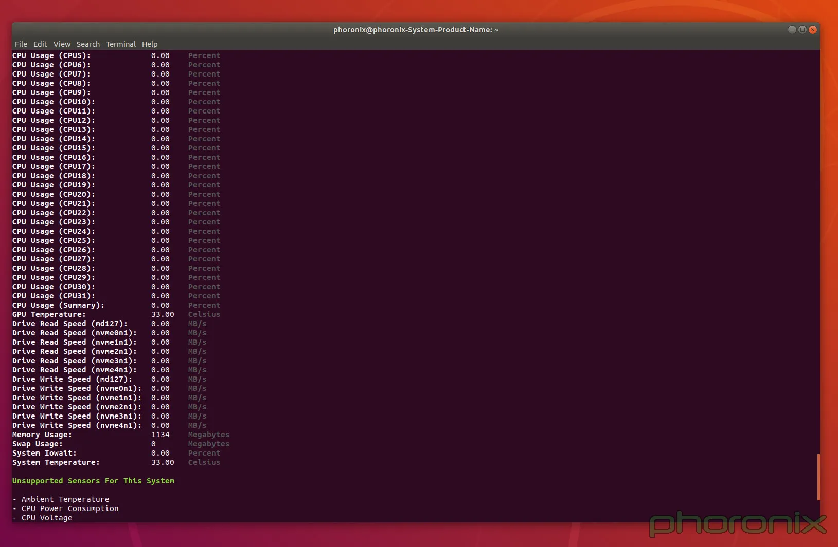Viewport: 838px width, 547px height.
Task: Click the 'CPU Usage (CPU19):' line
Action: point(116,185)
